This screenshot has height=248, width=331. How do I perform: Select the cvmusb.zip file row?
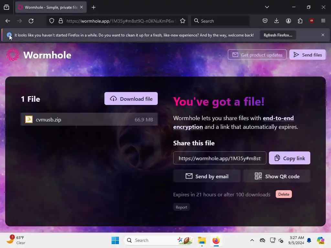tap(89, 119)
